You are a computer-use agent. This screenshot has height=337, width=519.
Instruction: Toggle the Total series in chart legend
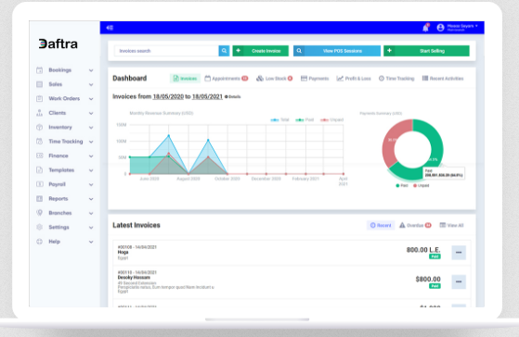coord(279,119)
